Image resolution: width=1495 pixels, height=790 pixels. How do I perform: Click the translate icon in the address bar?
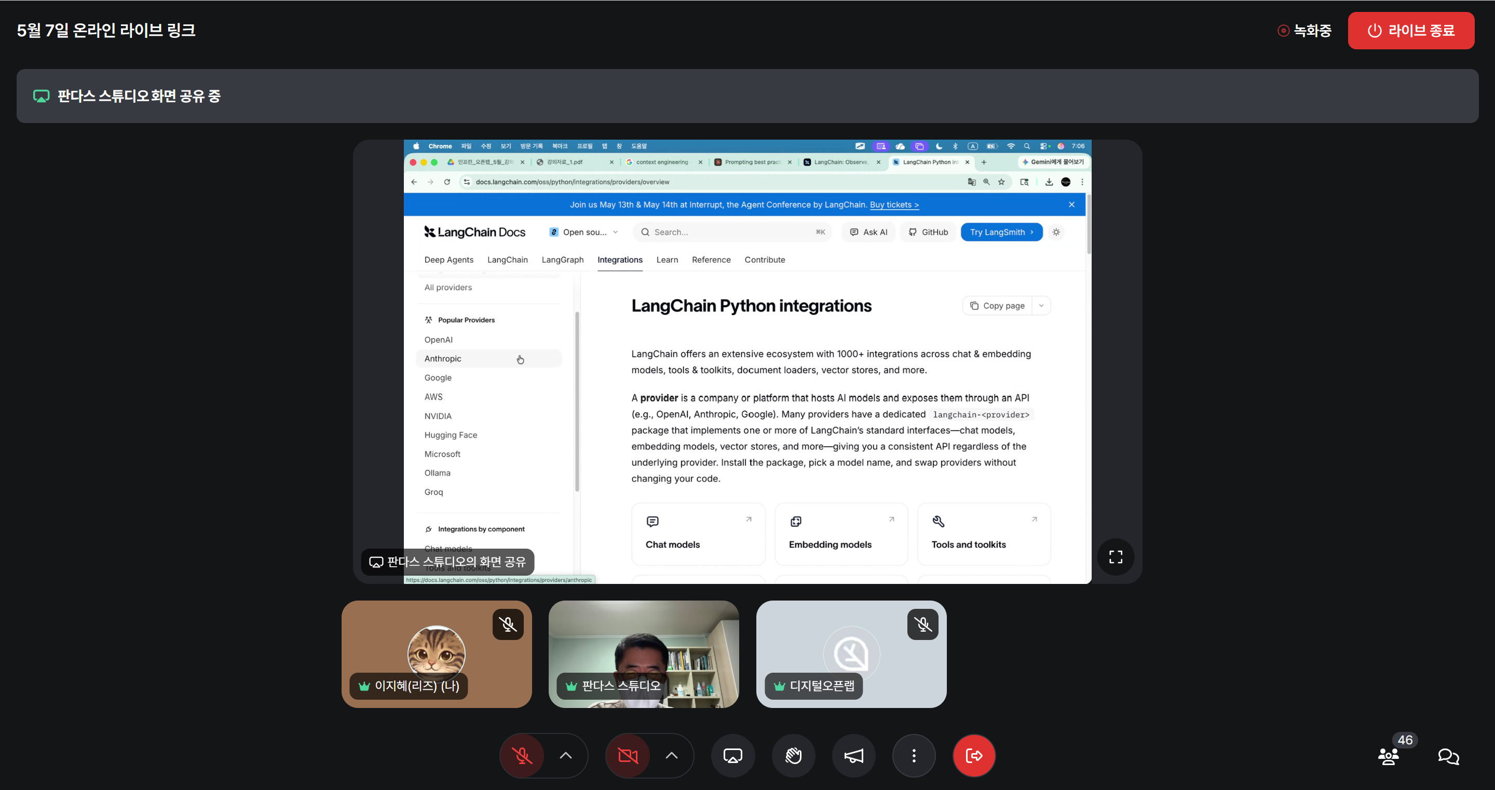(972, 182)
